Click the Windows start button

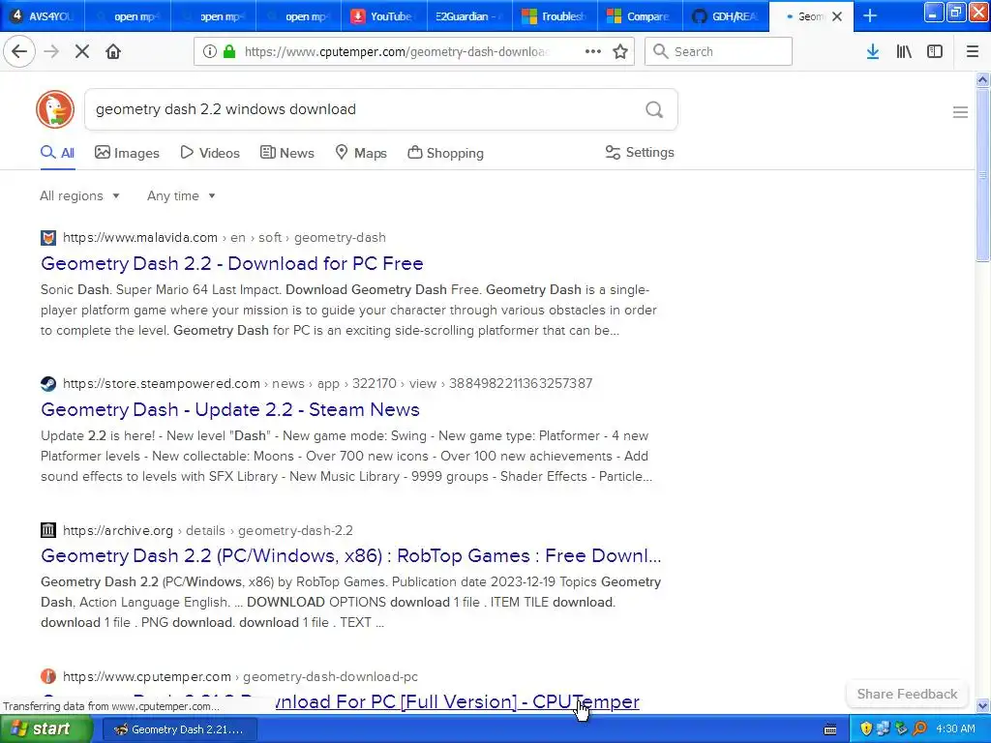(x=46, y=729)
